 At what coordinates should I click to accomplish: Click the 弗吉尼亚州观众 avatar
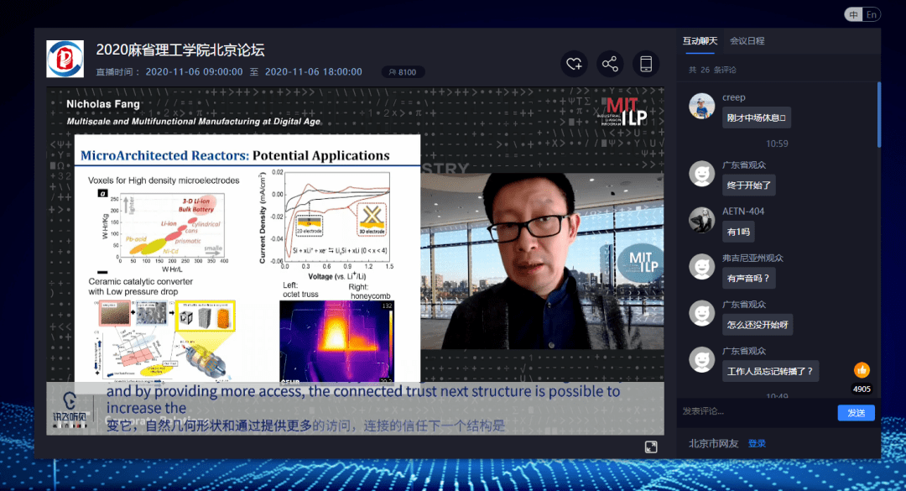(x=702, y=267)
